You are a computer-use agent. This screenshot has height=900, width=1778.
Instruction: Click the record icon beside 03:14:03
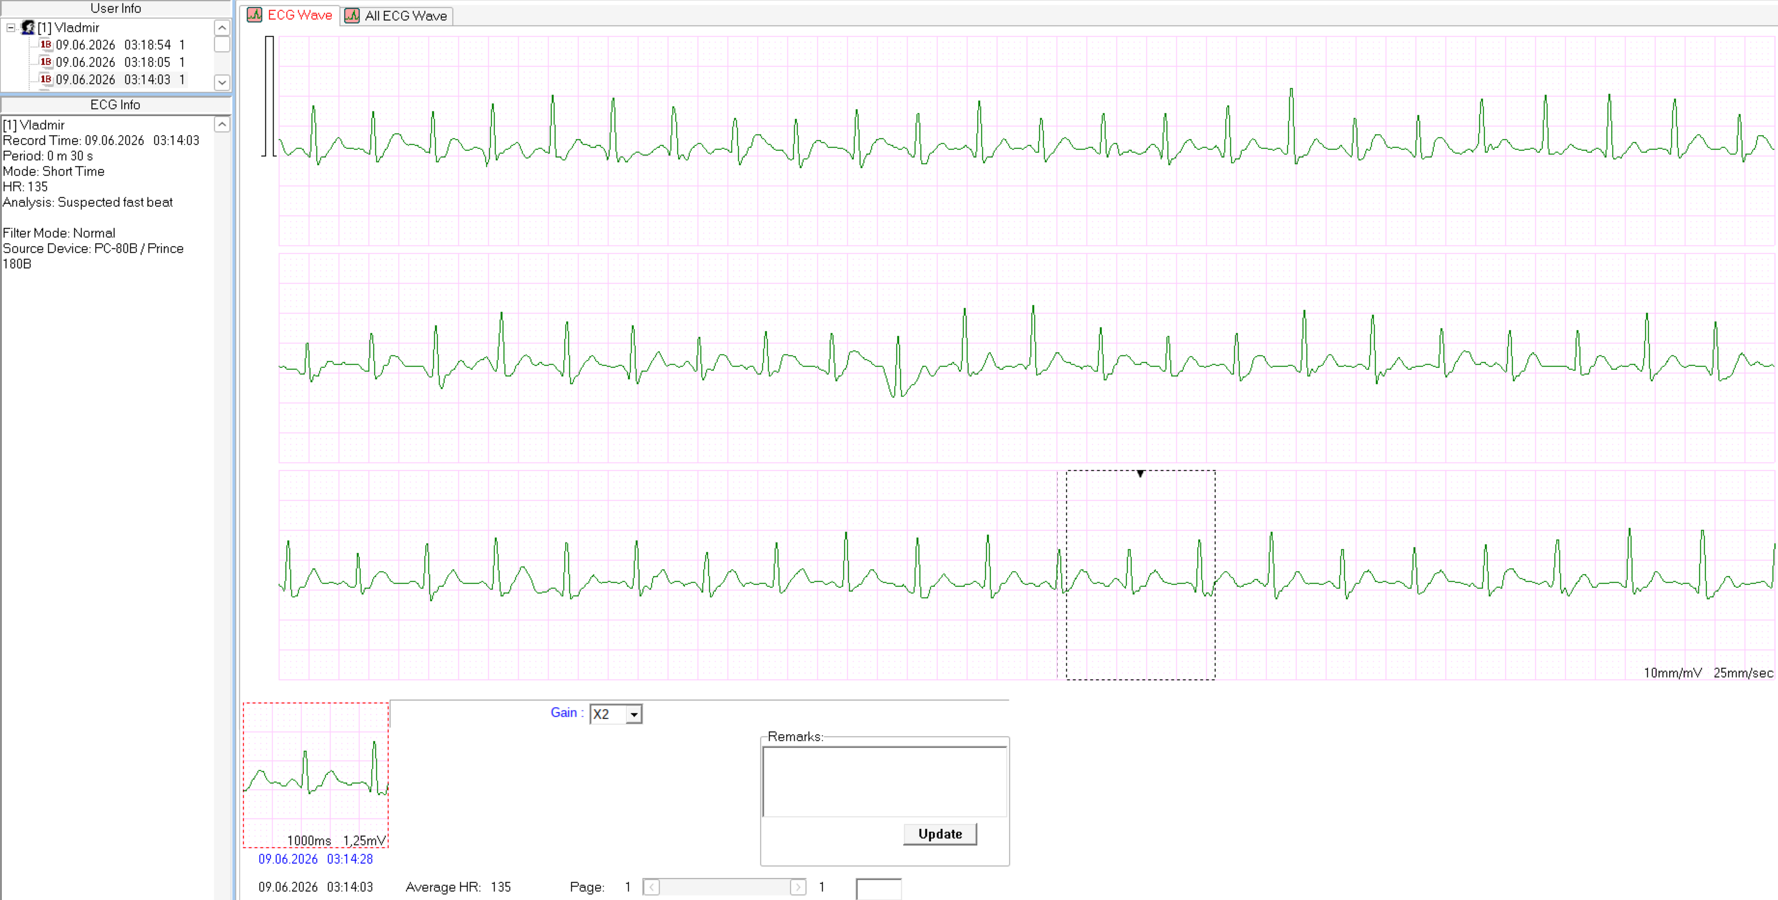tap(46, 80)
